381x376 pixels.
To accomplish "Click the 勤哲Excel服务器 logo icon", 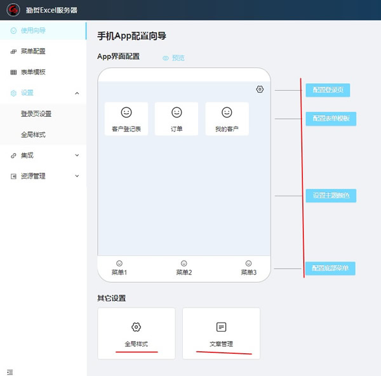I will pos(12,10).
